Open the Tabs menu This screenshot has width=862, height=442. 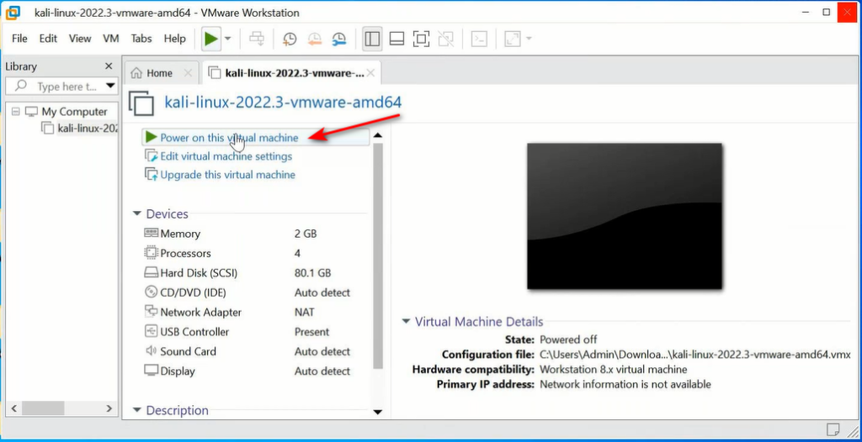coord(141,39)
